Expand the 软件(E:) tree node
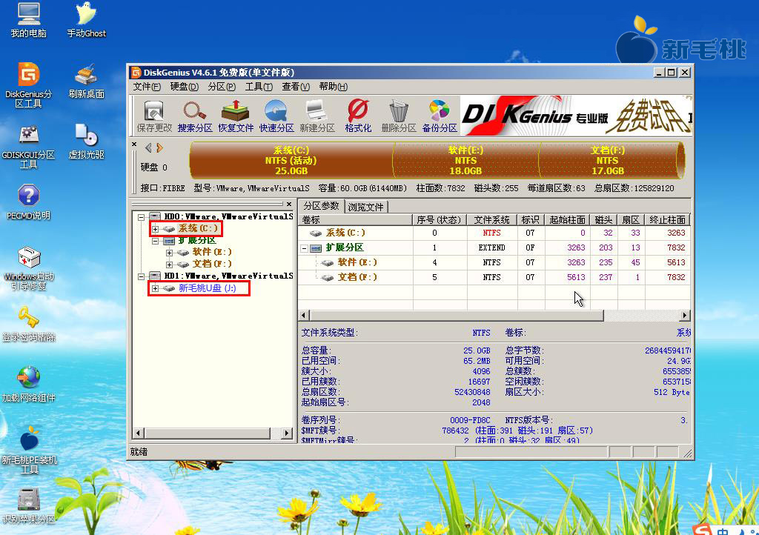The width and height of the screenshot is (759, 535). (169, 253)
